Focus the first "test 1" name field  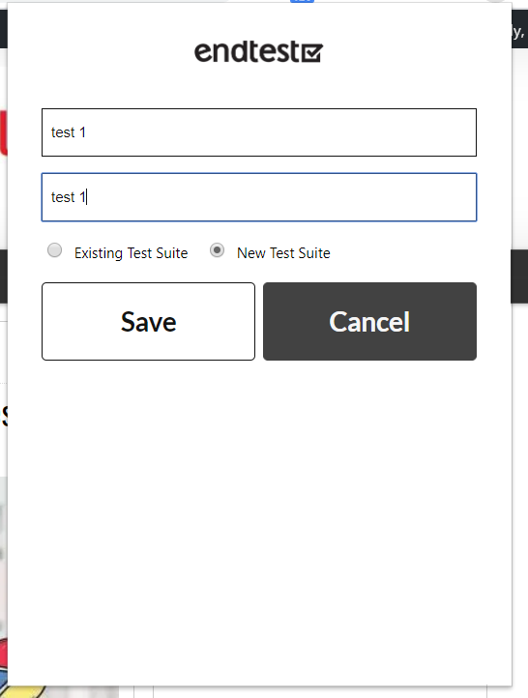point(259,132)
